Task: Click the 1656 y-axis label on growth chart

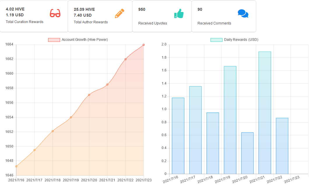Action: coord(9,103)
